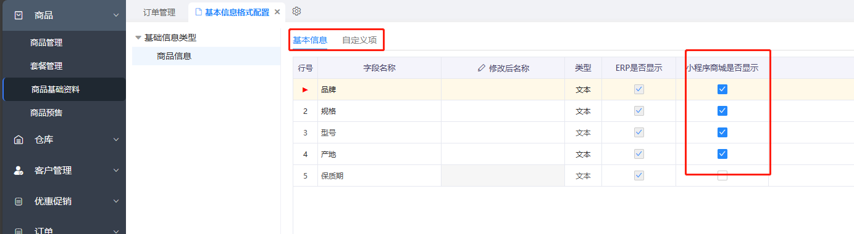Click the 小程序商城是否显示 column header
The height and width of the screenshot is (234, 854).
[x=722, y=68]
